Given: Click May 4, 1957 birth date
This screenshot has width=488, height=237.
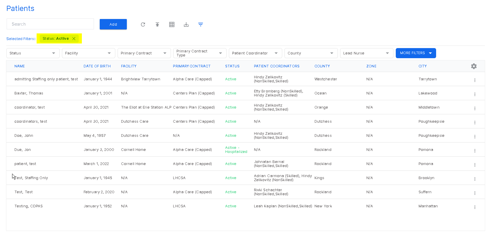Looking at the screenshot, I should (x=95, y=136).
